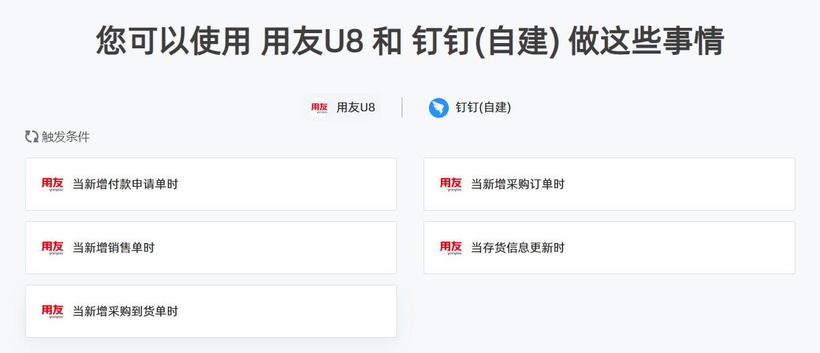The image size is (820, 353).
Task: Click the yonyou logo on 当新增采购到货单时 card
Action: pos(52,311)
